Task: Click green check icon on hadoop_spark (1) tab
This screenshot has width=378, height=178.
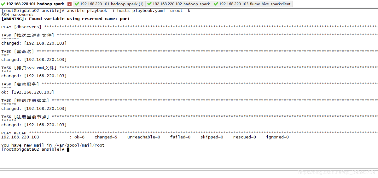Action: pyautogui.click(x=77, y=4)
